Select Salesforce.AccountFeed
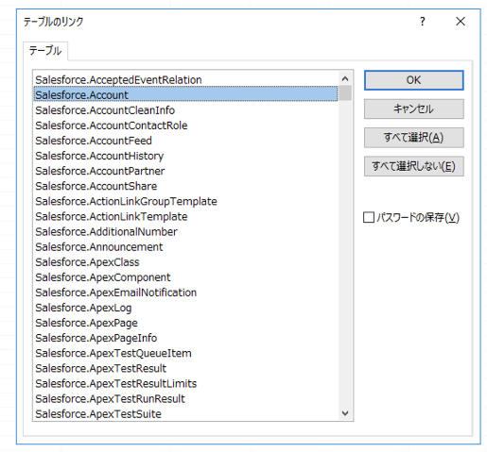Viewport: 487px width, 452px height. pos(186,141)
